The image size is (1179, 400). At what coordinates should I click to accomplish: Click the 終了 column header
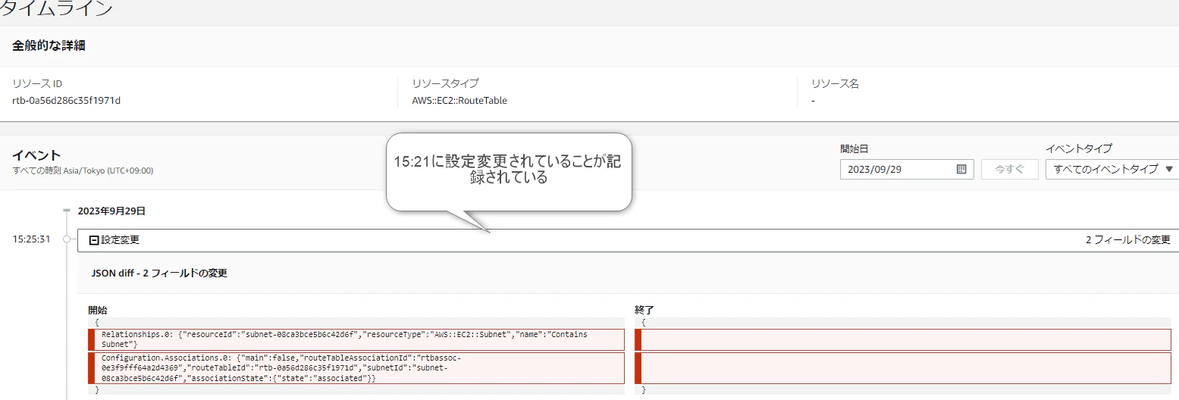(644, 310)
